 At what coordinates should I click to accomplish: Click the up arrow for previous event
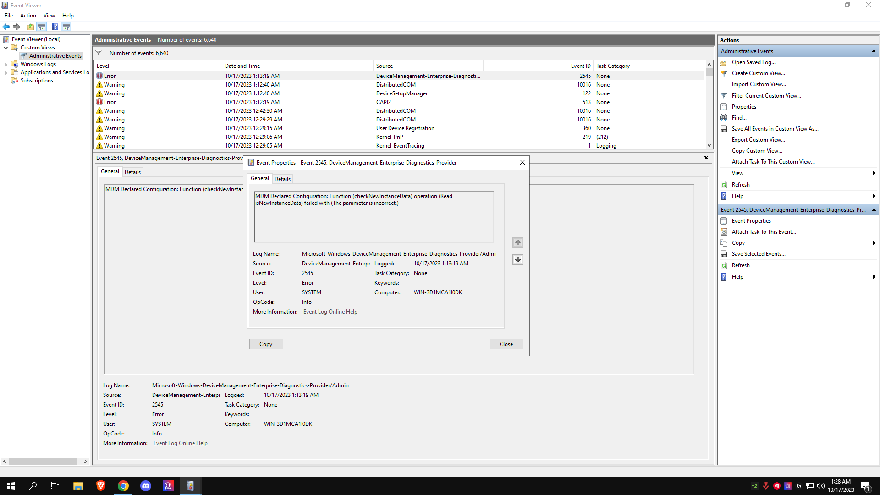pyautogui.click(x=517, y=242)
